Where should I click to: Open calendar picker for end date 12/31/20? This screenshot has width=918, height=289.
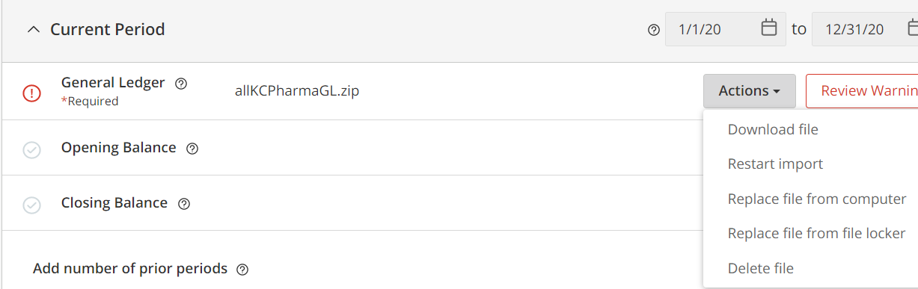point(913,29)
